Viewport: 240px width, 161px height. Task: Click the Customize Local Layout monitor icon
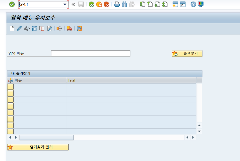click(x=201, y=4)
